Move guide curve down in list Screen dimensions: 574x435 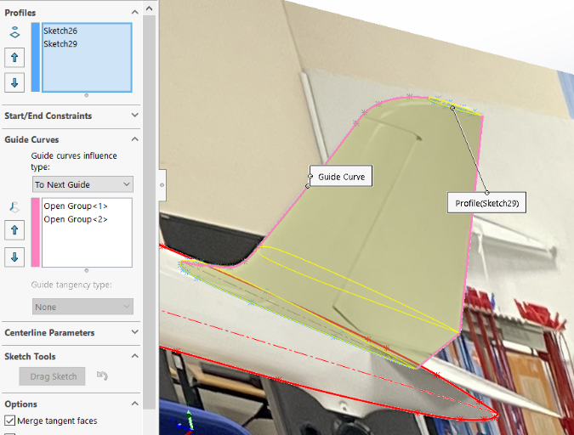coord(14,257)
